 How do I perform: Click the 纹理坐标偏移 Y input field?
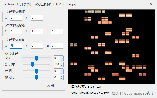(x=37, y=18)
